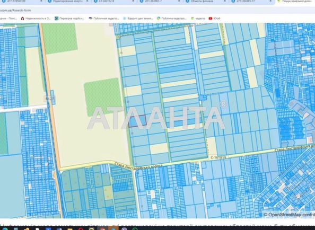
Task: Click the Перевірка надійсн... bookmark favicon
Action: point(56,19)
